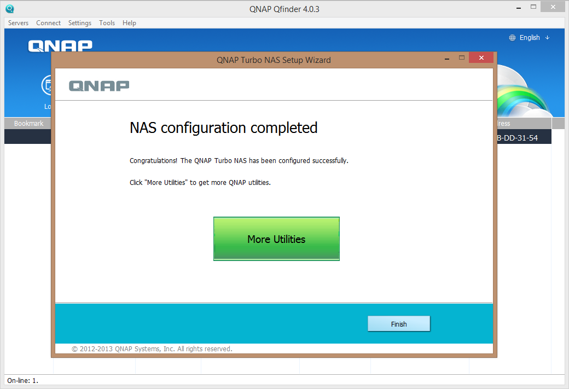Click the gray QNAP logo in wizard
The width and height of the screenshot is (569, 389).
[99, 86]
